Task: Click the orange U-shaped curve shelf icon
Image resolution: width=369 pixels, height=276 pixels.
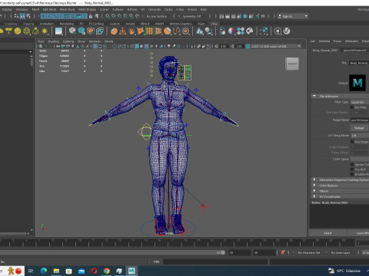Action: (x=177, y=31)
